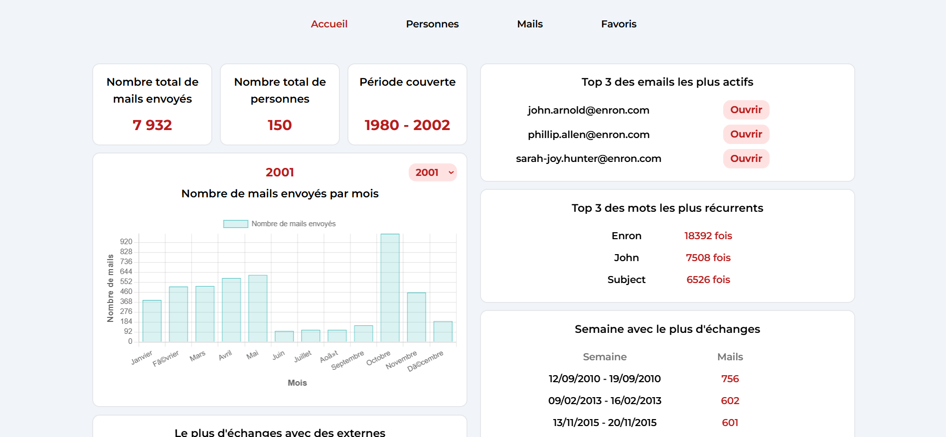
Task: Click the Octobre bar in the chart
Action: (x=390, y=288)
